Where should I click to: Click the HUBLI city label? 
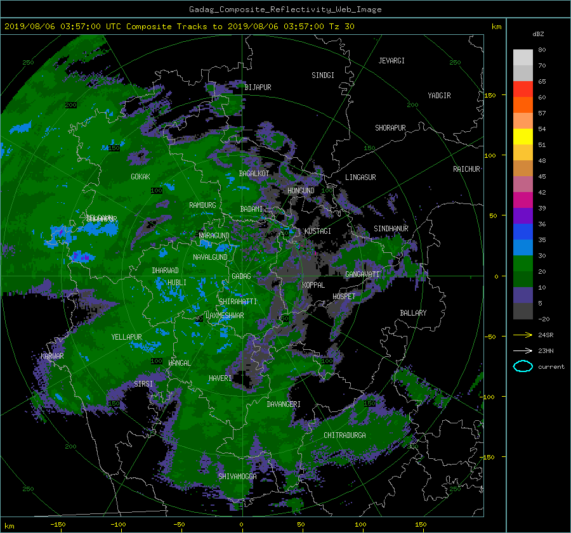(x=177, y=283)
